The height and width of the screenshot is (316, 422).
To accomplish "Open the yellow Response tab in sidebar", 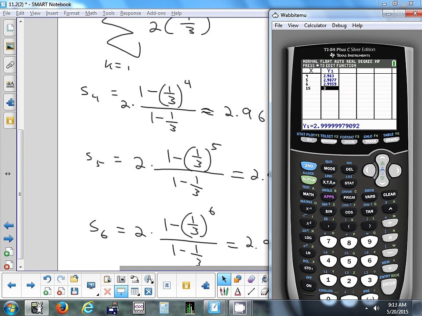I will coord(10,120).
